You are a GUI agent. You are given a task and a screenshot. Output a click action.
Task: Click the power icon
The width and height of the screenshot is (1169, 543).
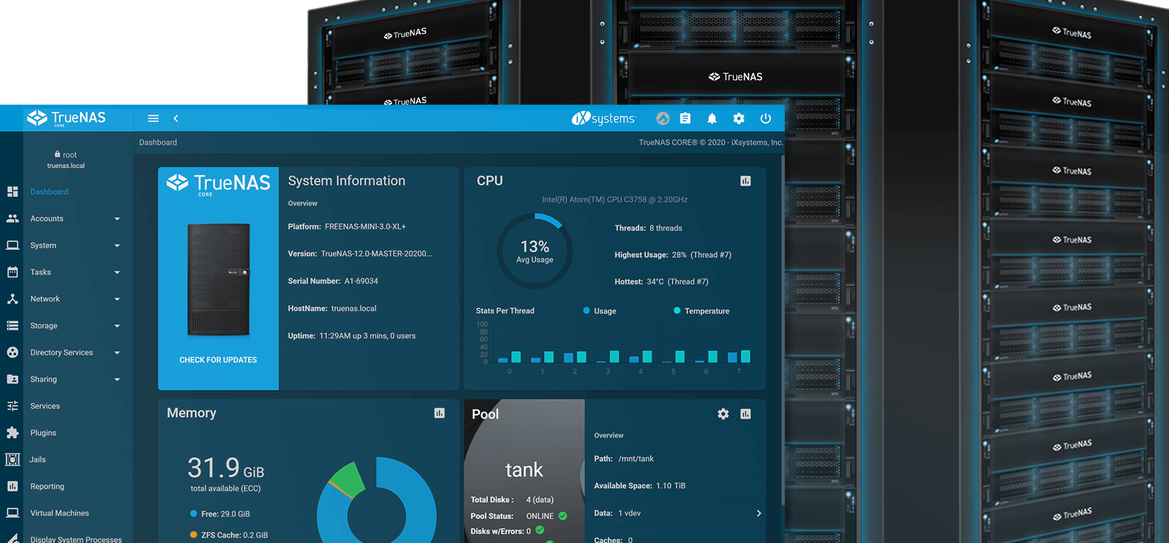[765, 118]
